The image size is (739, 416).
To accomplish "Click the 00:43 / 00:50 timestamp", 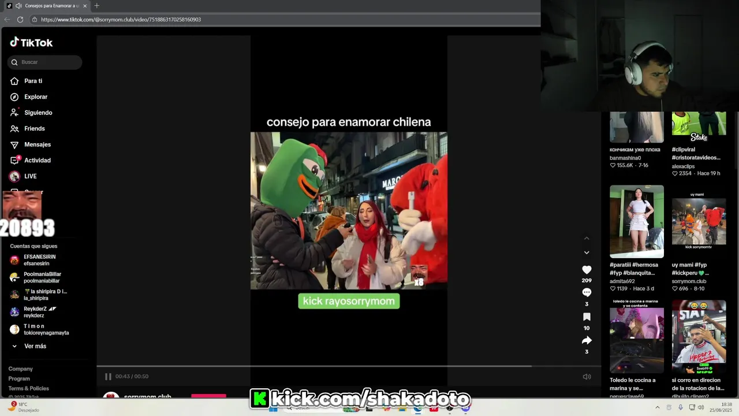I will coord(132,376).
